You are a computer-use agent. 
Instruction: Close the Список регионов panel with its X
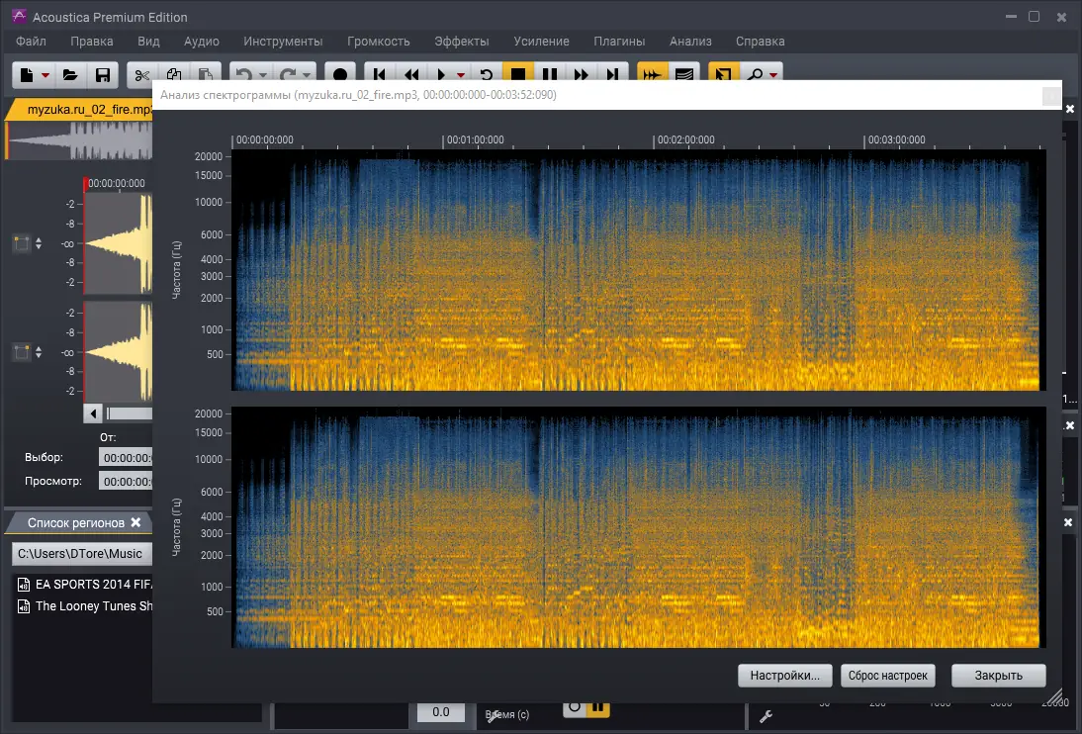(x=135, y=522)
